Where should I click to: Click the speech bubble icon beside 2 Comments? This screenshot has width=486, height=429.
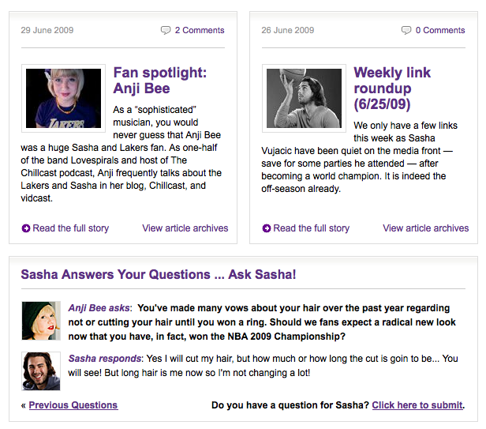coord(166,30)
